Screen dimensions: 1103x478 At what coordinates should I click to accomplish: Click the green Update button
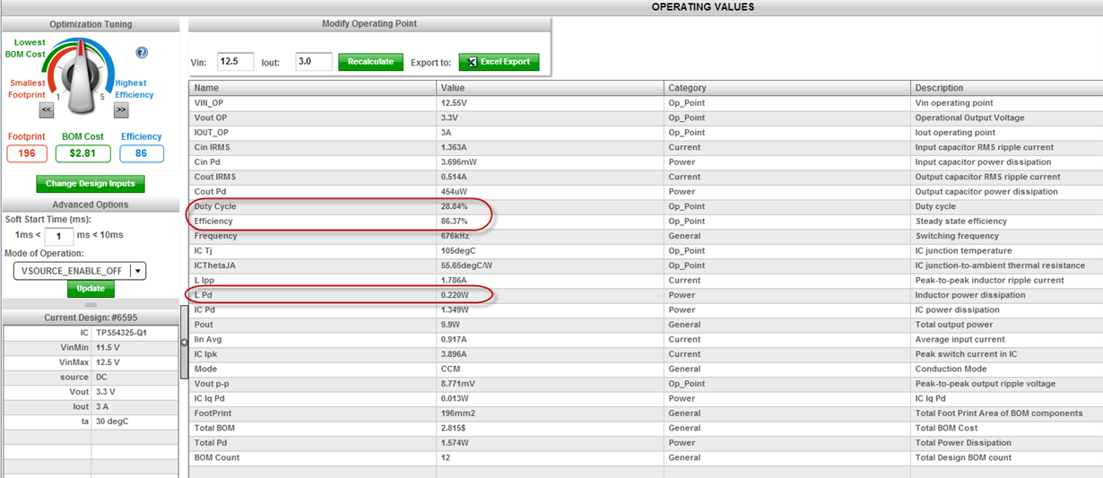click(x=90, y=289)
